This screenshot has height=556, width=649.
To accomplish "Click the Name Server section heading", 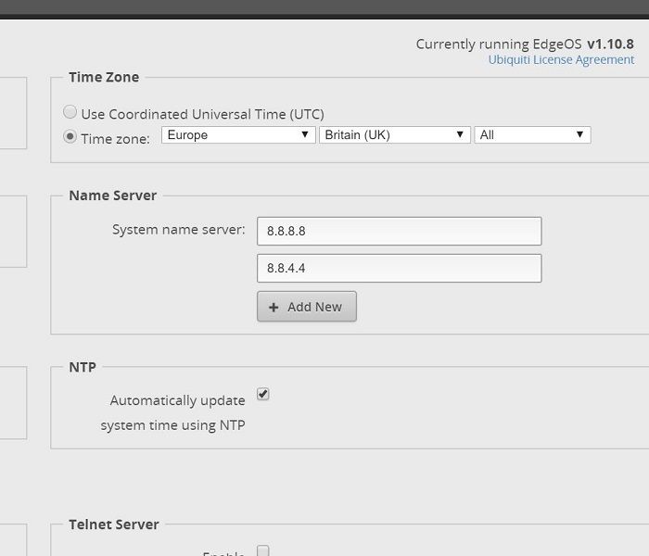I will tap(112, 196).
